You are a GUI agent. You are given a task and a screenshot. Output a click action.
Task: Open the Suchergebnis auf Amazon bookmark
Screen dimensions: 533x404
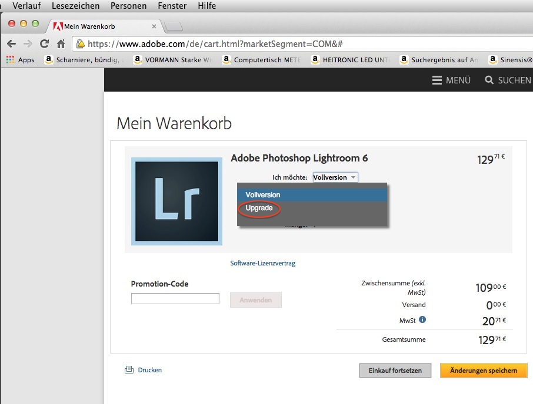point(439,60)
